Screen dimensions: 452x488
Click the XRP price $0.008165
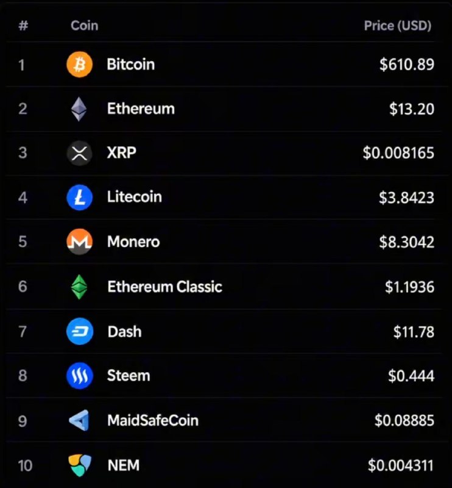pyautogui.click(x=398, y=153)
